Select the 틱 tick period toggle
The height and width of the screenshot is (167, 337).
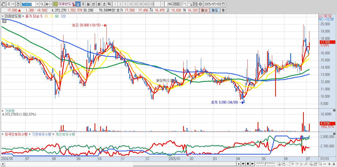point(109,4)
